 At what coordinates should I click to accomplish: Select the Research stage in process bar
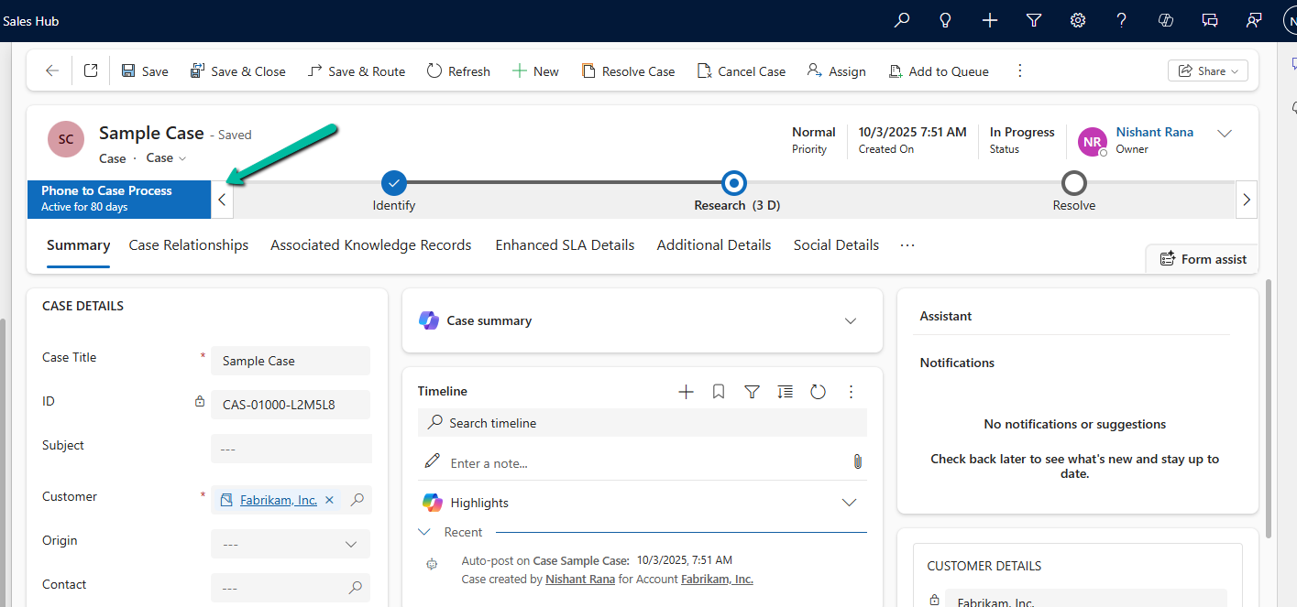pos(733,183)
